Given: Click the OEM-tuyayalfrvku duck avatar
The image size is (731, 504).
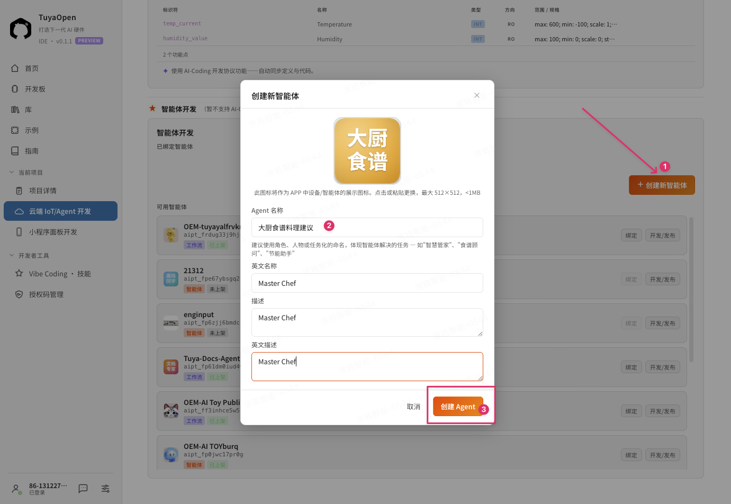Looking at the screenshot, I should (171, 235).
